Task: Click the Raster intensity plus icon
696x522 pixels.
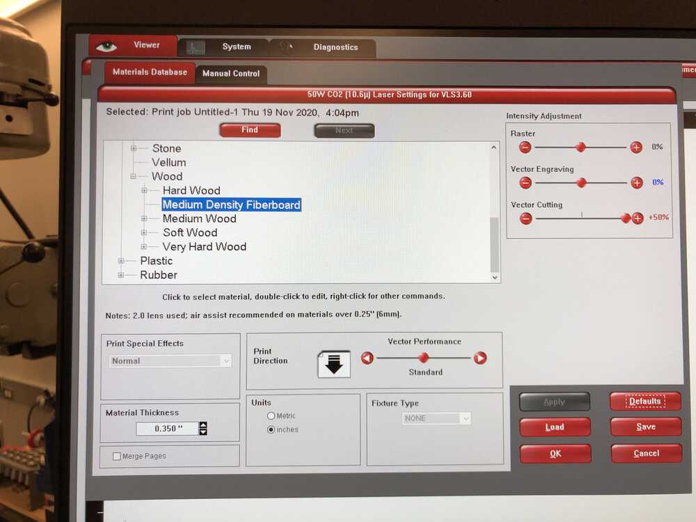Action: pyautogui.click(x=636, y=147)
